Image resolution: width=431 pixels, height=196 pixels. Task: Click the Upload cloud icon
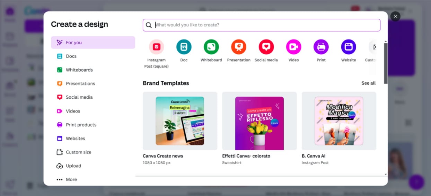[x=60, y=166]
